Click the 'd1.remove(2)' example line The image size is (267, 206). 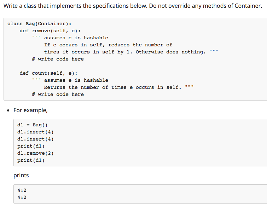[x=35, y=153]
